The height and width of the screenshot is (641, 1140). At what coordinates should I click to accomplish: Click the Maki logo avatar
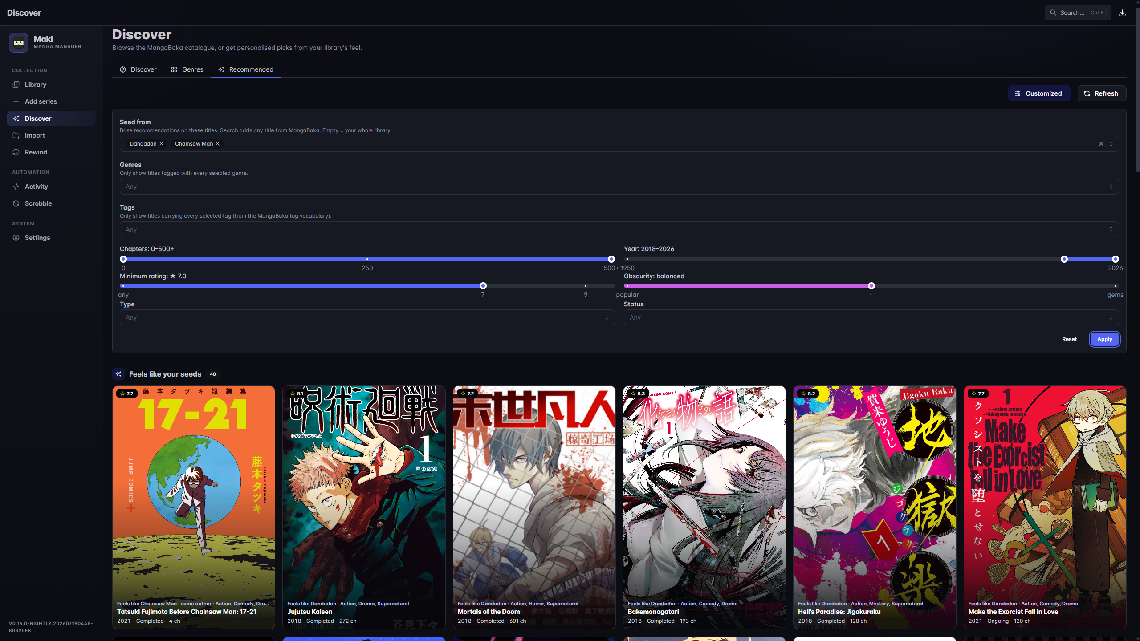[x=19, y=43]
